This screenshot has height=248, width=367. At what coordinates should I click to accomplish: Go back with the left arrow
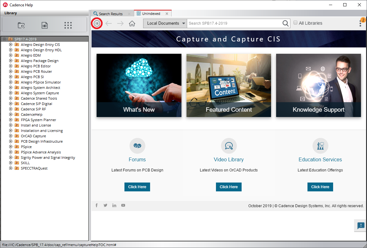[x=109, y=23]
